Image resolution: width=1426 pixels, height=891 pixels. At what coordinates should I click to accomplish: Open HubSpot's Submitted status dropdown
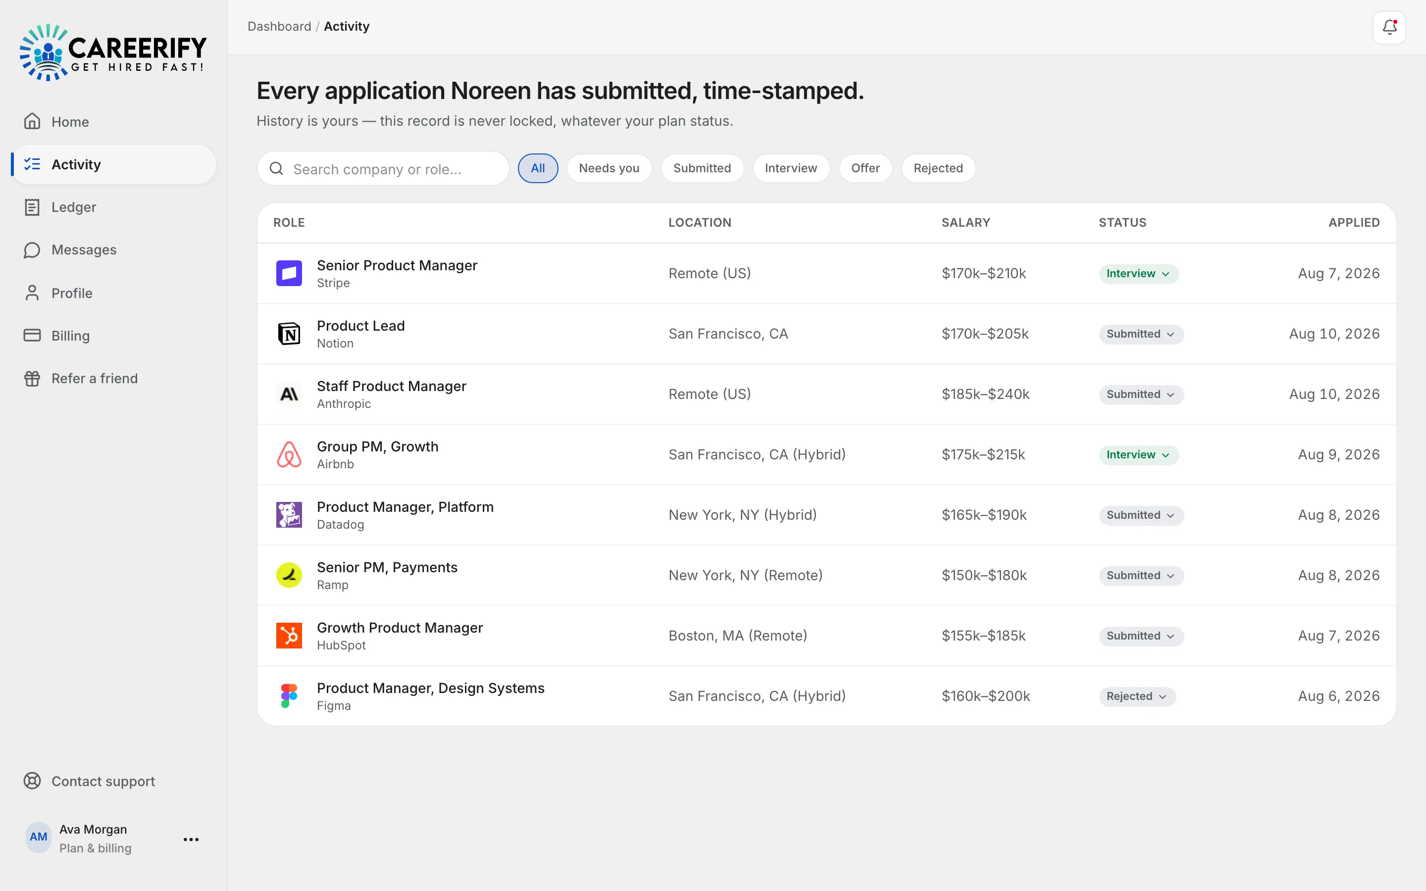pyautogui.click(x=1141, y=636)
